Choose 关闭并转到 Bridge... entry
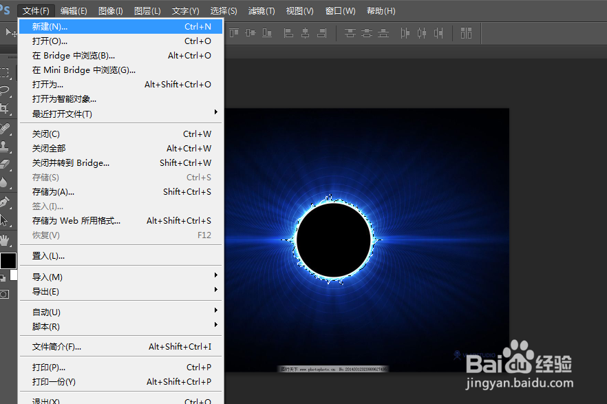Viewport: 607px width, 404px height. click(x=121, y=163)
